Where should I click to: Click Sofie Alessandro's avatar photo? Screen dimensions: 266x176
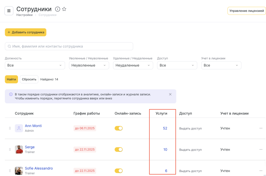[19, 171]
